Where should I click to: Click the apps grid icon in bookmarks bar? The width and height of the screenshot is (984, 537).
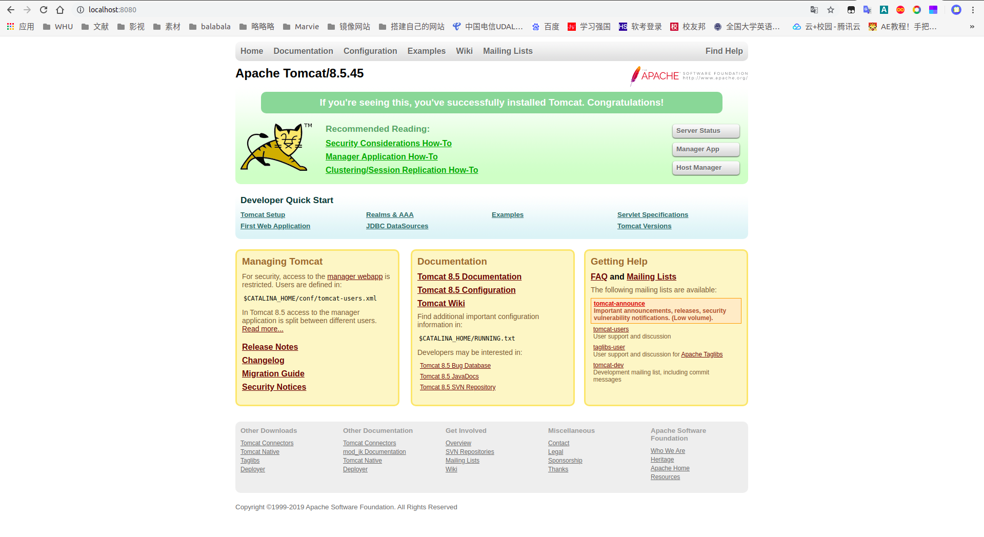[x=10, y=27]
